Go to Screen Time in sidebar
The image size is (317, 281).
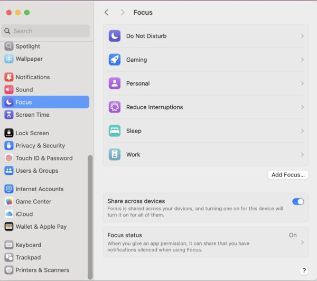pos(32,115)
